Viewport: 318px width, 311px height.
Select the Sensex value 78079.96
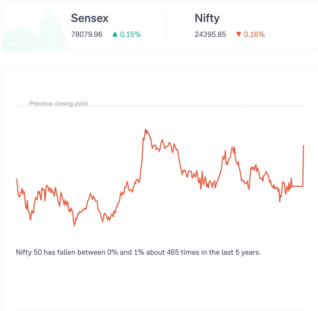[87, 34]
